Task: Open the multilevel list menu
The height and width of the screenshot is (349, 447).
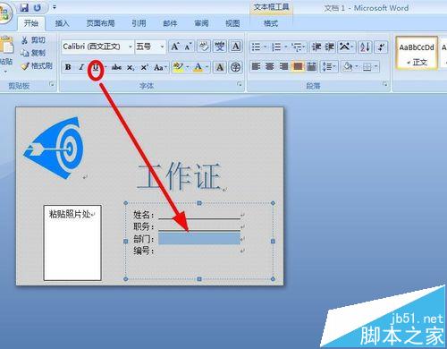Action: (299, 47)
